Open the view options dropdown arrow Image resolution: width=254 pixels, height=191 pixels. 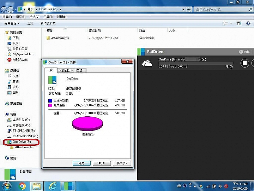231,23
